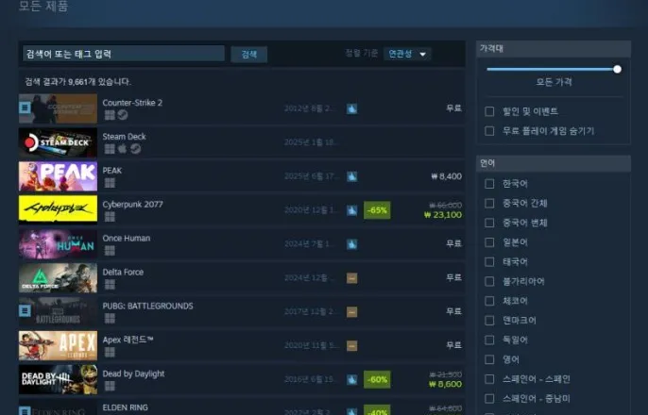Image resolution: width=648 pixels, height=415 pixels.
Task: Click the price range slider track
Action: (x=552, y=69)
